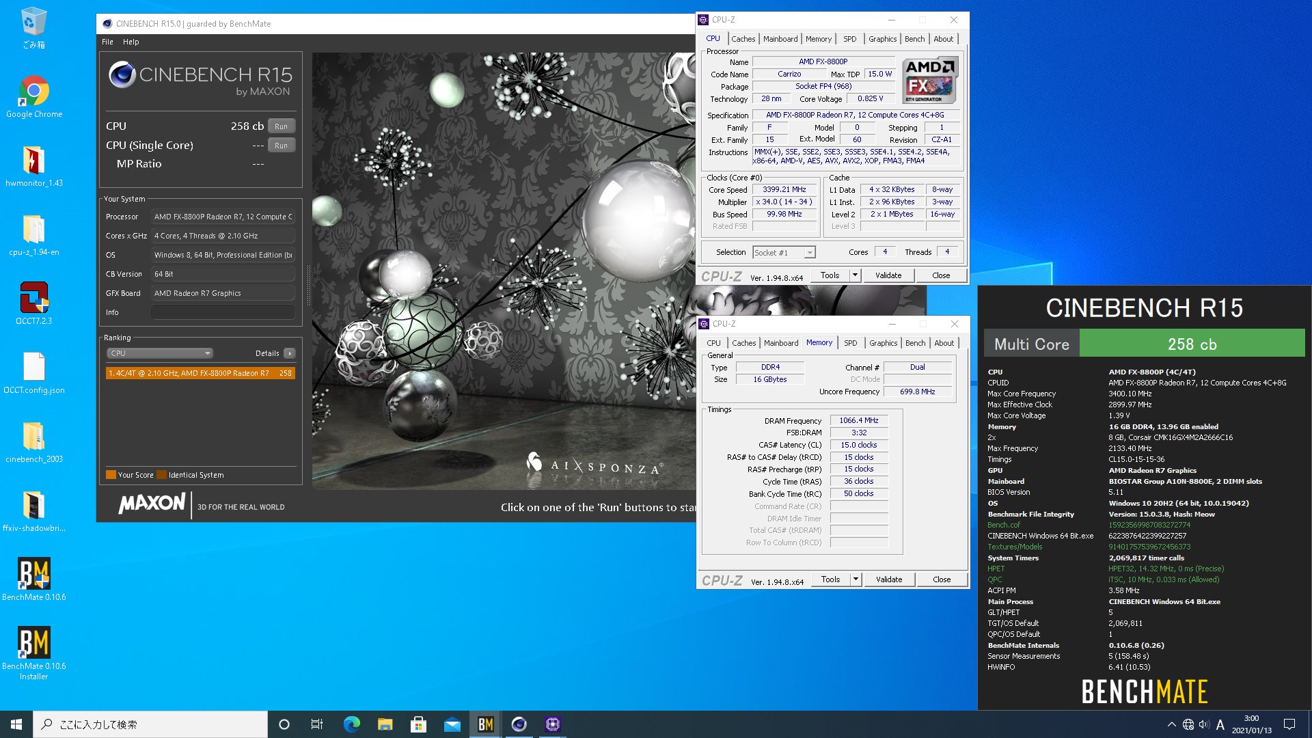Image resolution: width=1312 pixels, height=738 pixels.
Task: Click Tools button in upper CPU-Z
Action: 830,275
